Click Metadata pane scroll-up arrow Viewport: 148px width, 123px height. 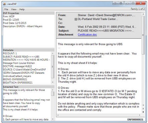(x=53, y=53)
